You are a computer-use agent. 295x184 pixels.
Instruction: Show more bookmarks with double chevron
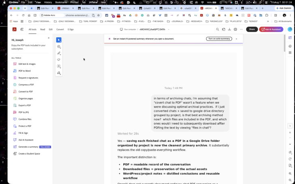point(268,21)
